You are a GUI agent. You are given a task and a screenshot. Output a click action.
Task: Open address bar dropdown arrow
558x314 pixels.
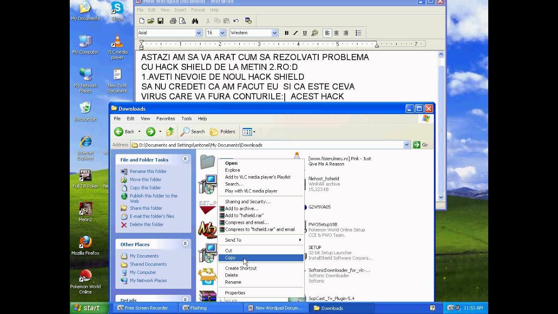[x=407, y=145]
